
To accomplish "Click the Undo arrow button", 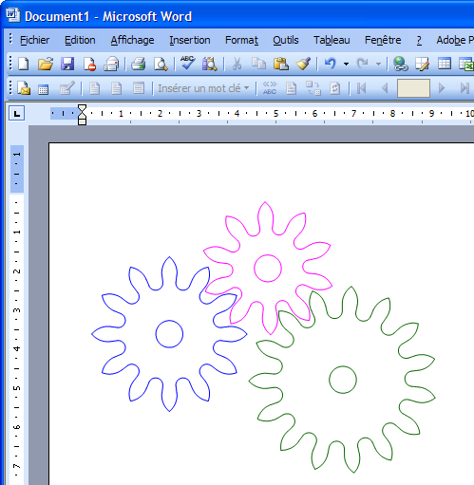I will pyautogui.click(x=331, y=64).
